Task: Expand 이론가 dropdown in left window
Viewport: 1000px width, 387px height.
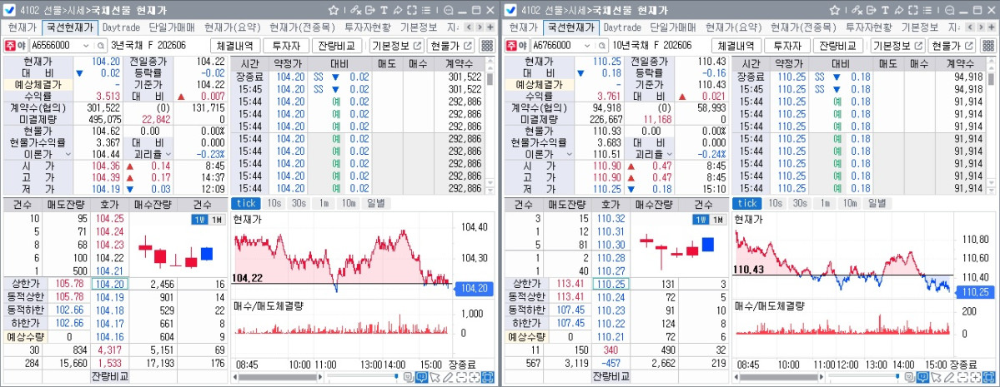Action: (68, 155)
